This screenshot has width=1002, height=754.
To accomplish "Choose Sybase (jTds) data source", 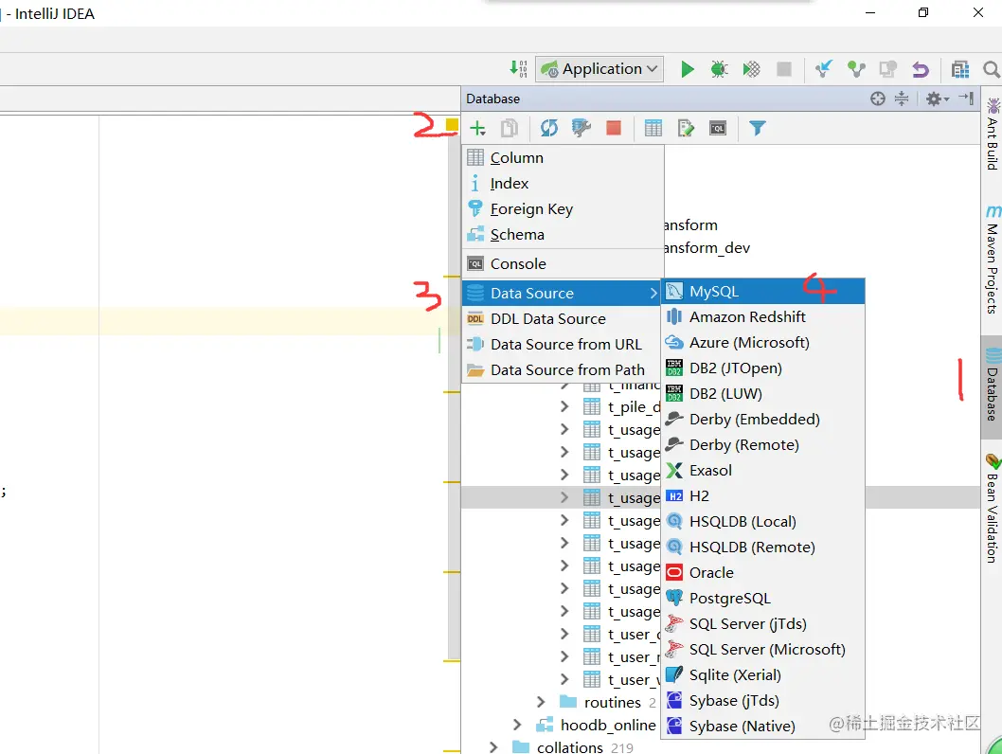I will click(x=763, y=700).
